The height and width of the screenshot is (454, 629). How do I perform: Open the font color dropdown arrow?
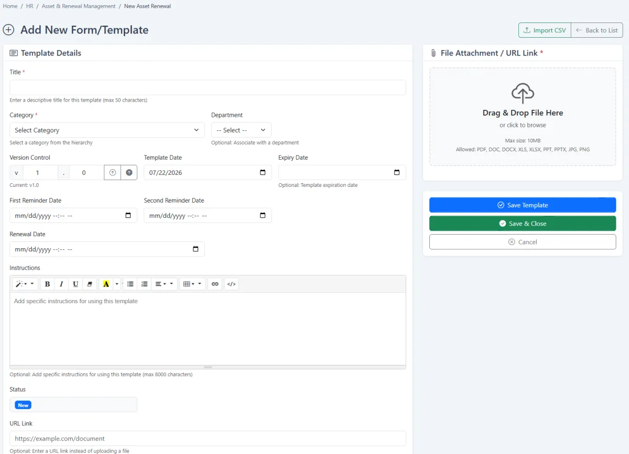coord(117,284)
